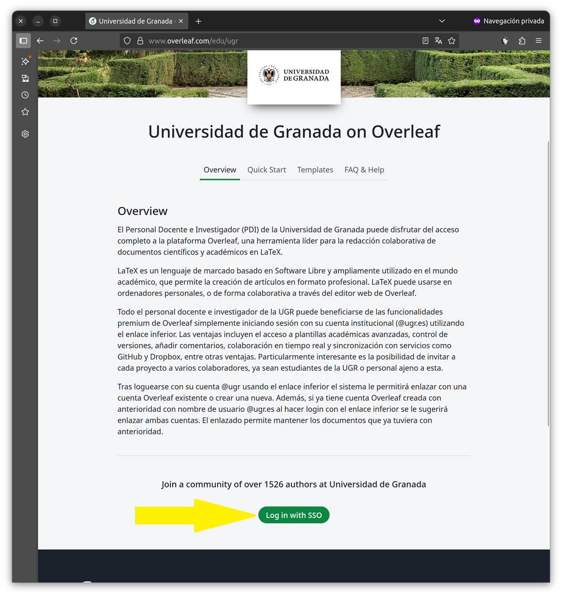
Task: Open the AI chatbot sidebar icon
Action: pyautogui.click(x=25, y=61)
